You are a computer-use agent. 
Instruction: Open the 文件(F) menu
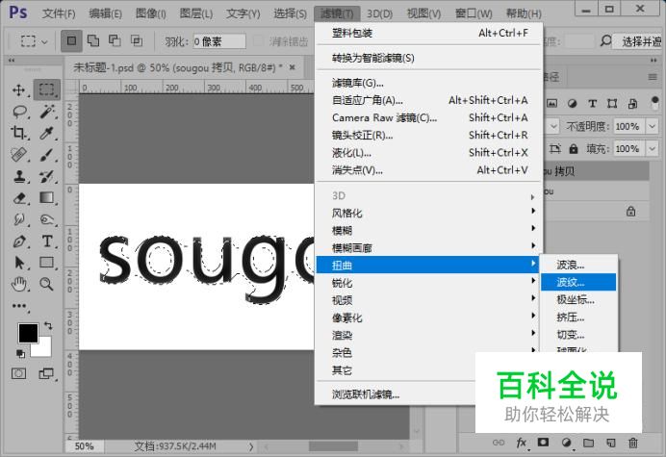(59, 14)
